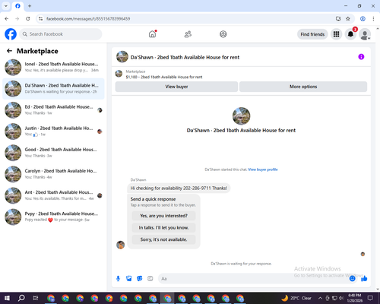
Task: Open the Ant conversation
Action: click(x=53, y=195)
